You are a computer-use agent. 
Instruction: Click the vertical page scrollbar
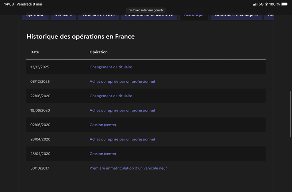tap(291, 114)
